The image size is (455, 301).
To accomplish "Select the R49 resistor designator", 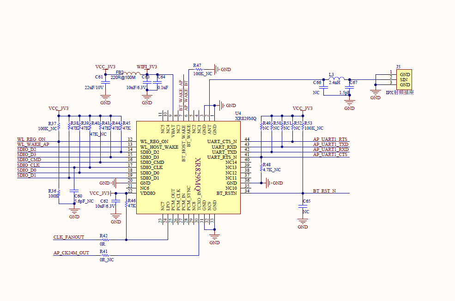I will pyautogui.click(x=267, y=123).
